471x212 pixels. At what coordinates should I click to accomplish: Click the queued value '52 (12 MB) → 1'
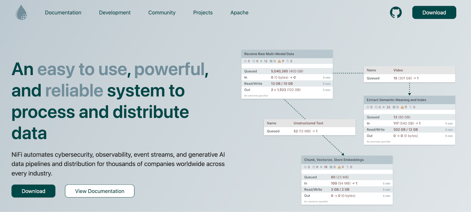(x=305, y=131)
